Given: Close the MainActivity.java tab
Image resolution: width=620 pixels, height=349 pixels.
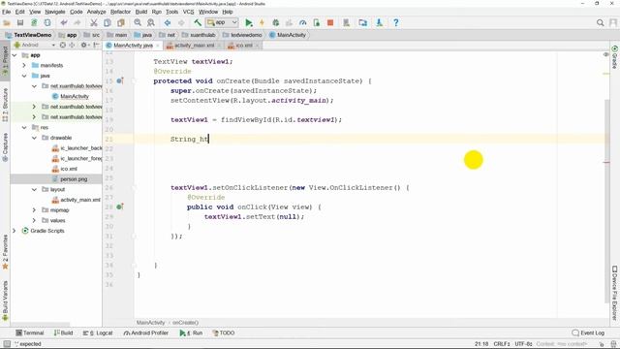Looking at the screenshot, I should 158,46.
